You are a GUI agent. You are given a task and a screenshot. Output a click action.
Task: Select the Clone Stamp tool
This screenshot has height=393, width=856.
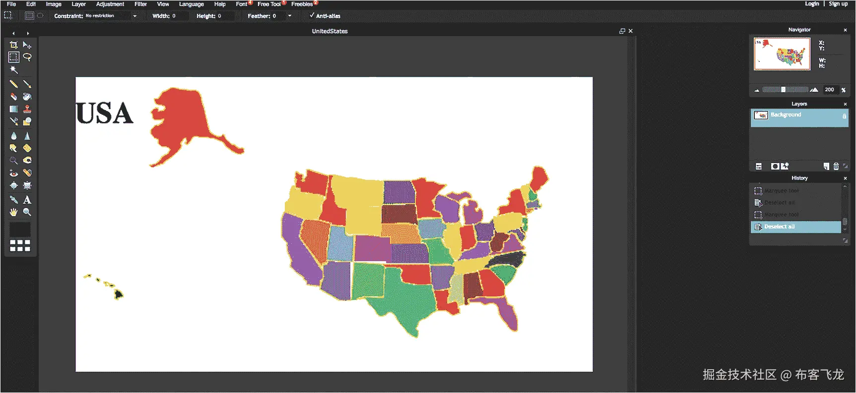27,109
